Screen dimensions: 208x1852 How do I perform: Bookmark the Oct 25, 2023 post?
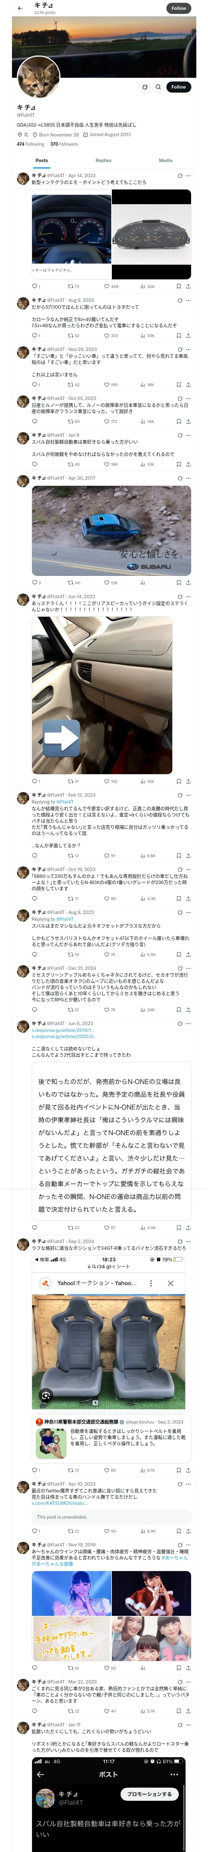click(179, 421)
